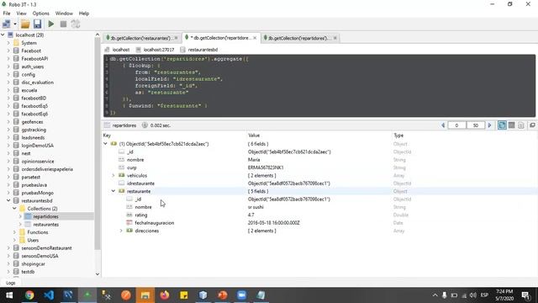Close the last getCollection('repartidores') tab
The image size is (538, 303).
tap(335, 38)
